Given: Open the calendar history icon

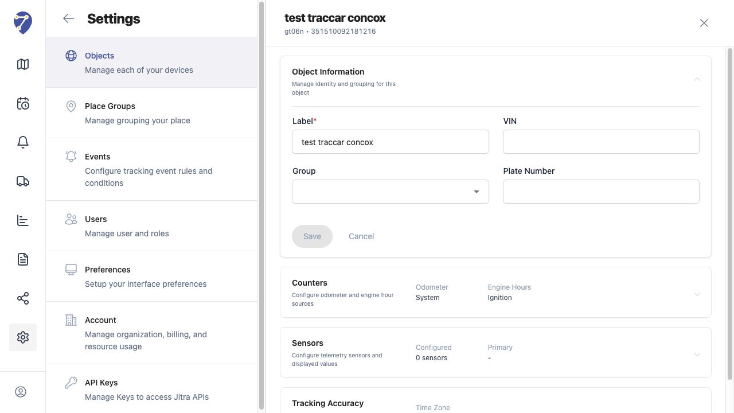Looking at the screenshot, I should pyautogui.click(x=23, y=103).
